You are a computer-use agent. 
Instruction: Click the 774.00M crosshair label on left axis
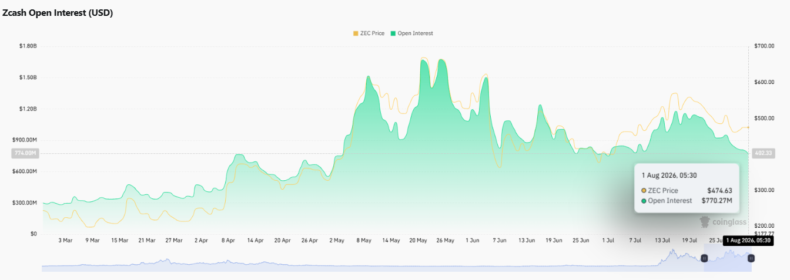coord(25,153)
